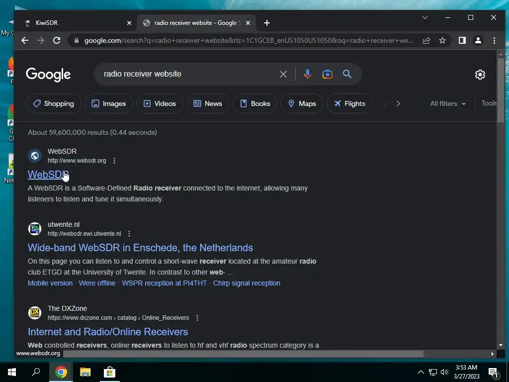This screenshot has height=382, width=509.
Task: Click the vertical scrollbar down arrow
Action: [500, 345]
